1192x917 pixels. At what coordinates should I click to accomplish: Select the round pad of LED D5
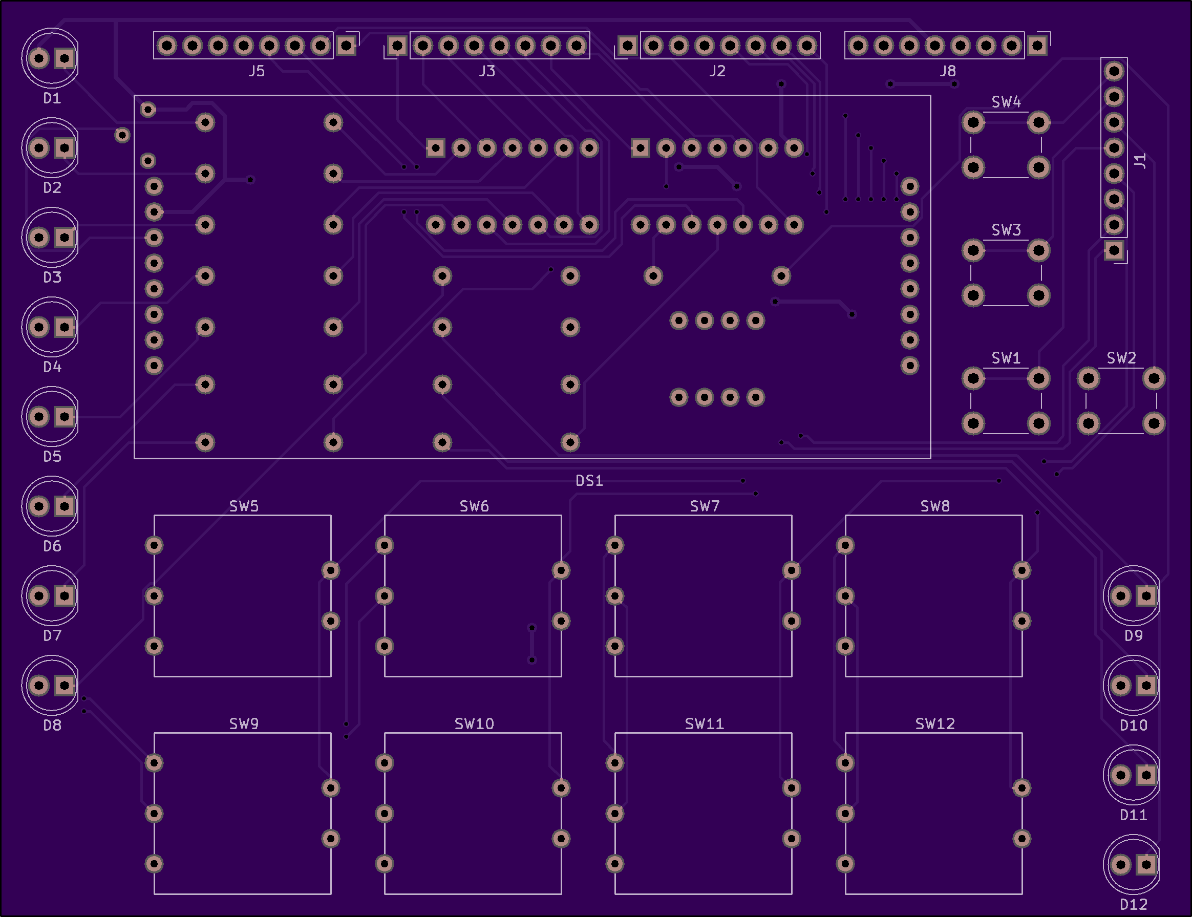coord(39,417)
